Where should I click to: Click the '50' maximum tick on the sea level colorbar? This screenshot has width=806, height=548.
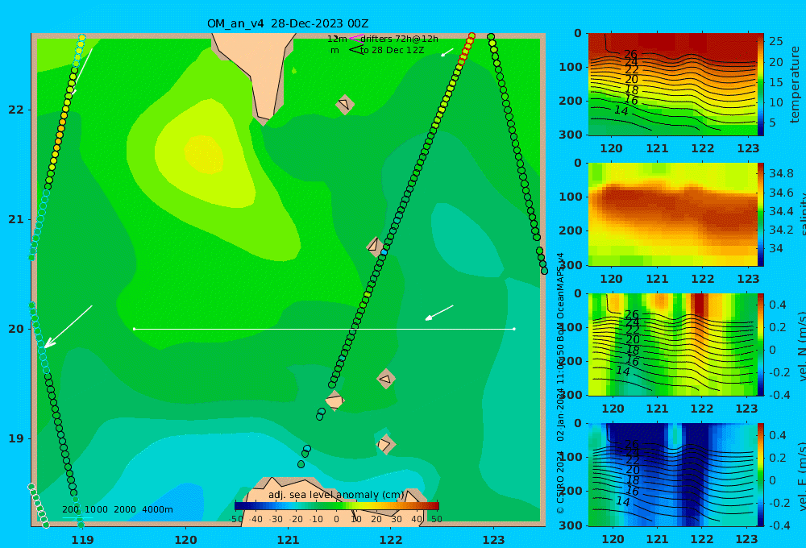(x=436, y=519)
